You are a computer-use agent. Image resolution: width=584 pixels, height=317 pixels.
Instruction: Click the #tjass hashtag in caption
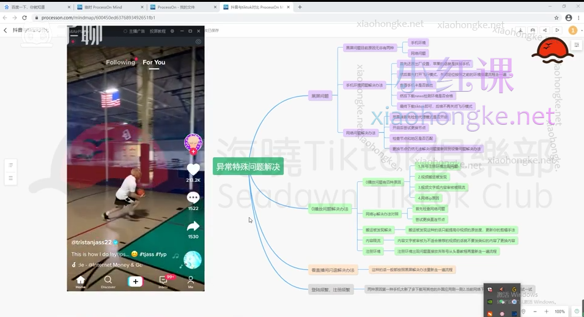coord(147,254)
